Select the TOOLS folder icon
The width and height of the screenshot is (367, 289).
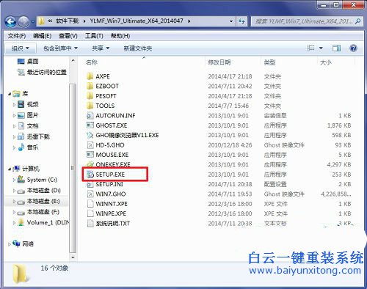90,106
